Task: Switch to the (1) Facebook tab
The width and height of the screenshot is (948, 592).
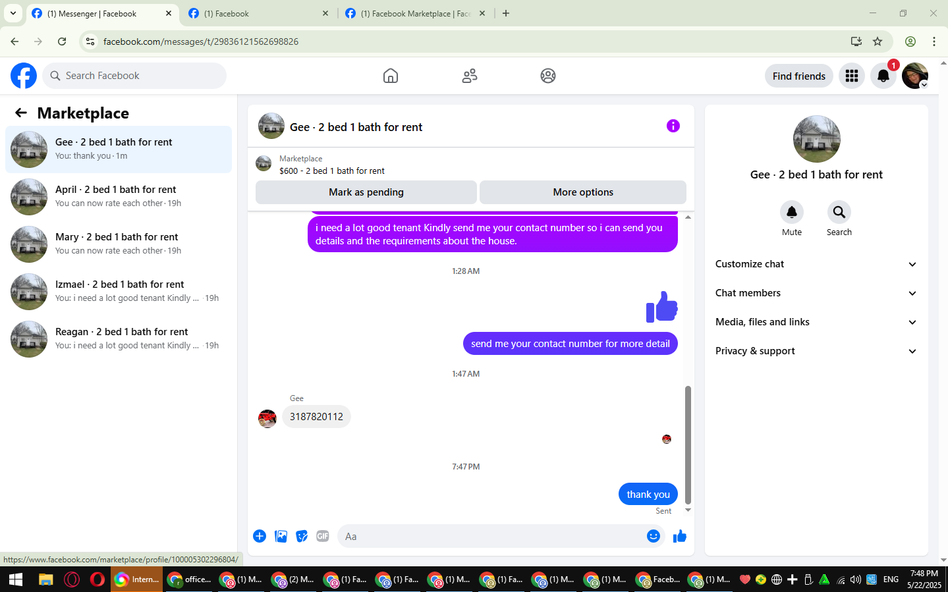Action: 258,14
